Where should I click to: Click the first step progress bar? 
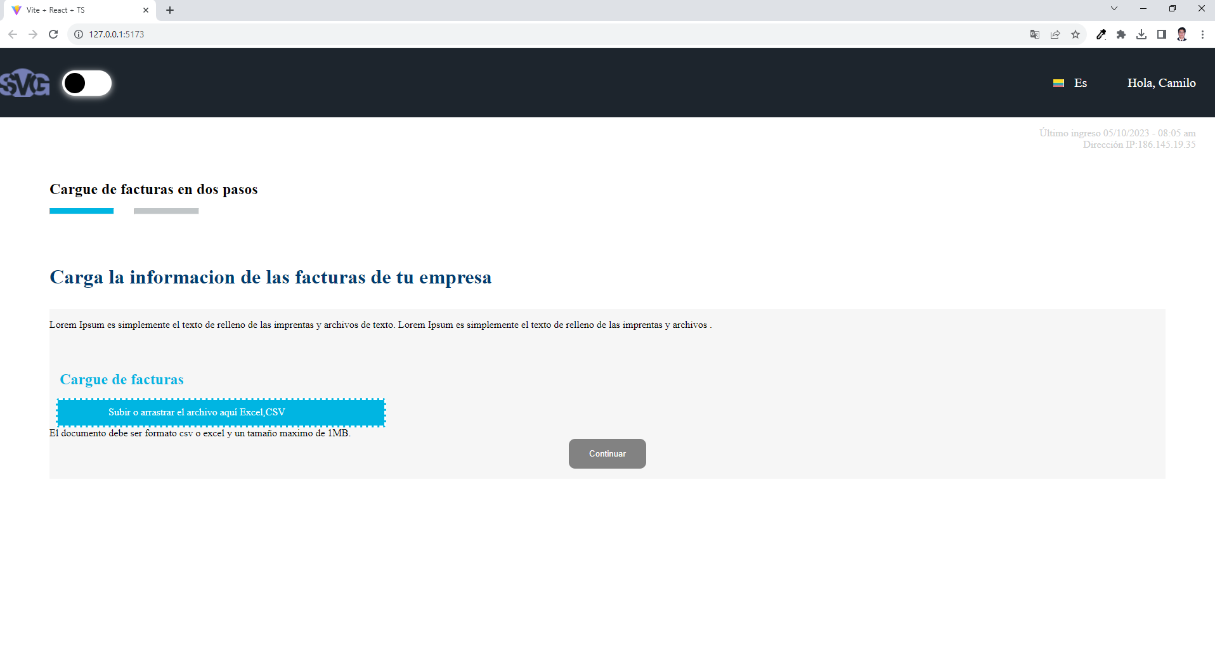(81, 211)
